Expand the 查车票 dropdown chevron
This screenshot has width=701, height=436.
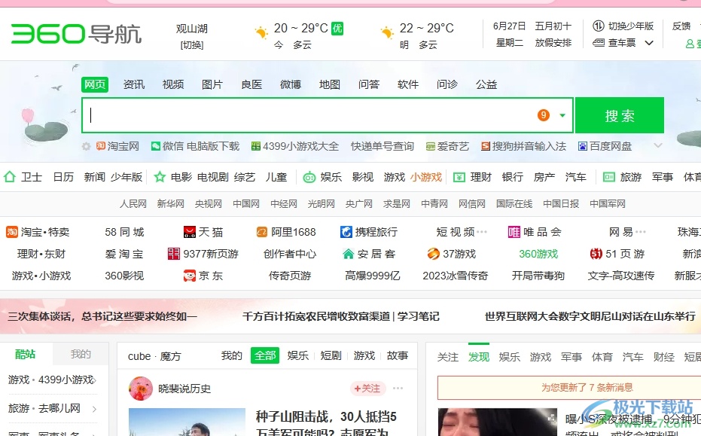[649, 44]
